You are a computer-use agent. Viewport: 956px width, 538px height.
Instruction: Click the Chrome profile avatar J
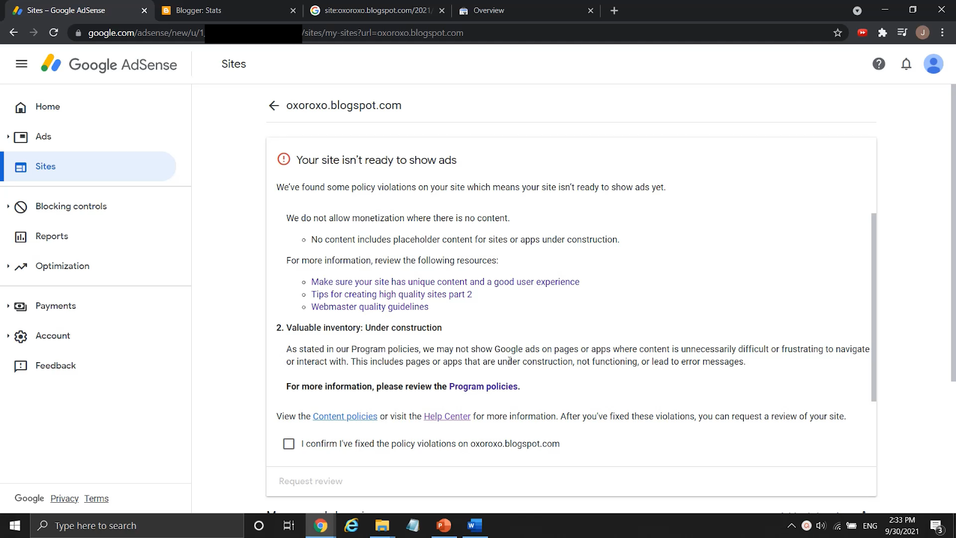pyautogui.click(x=923, y=33)
